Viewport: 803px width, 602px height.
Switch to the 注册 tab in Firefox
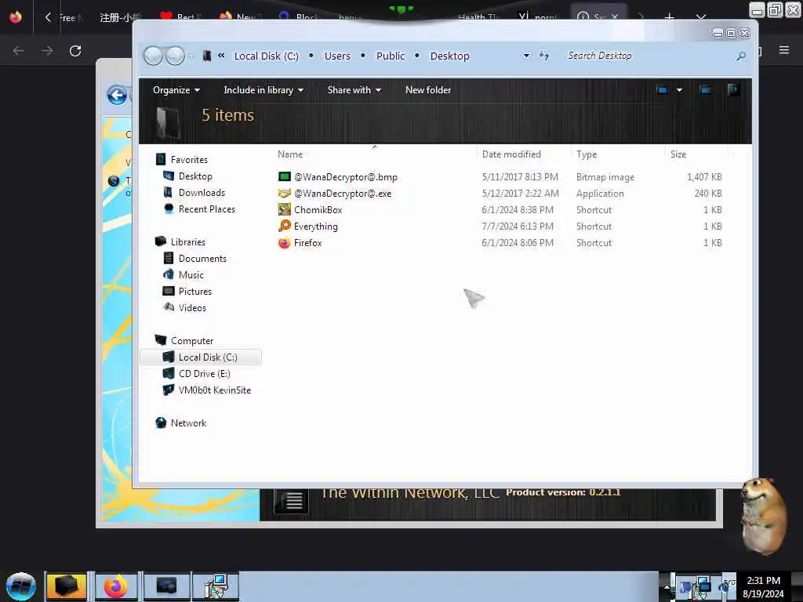click(120, 17)
